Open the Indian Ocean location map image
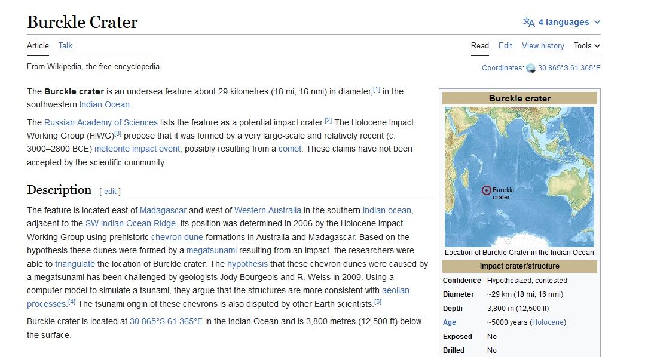This screenshot has height=357, width=648. click(x=519, y=177)
